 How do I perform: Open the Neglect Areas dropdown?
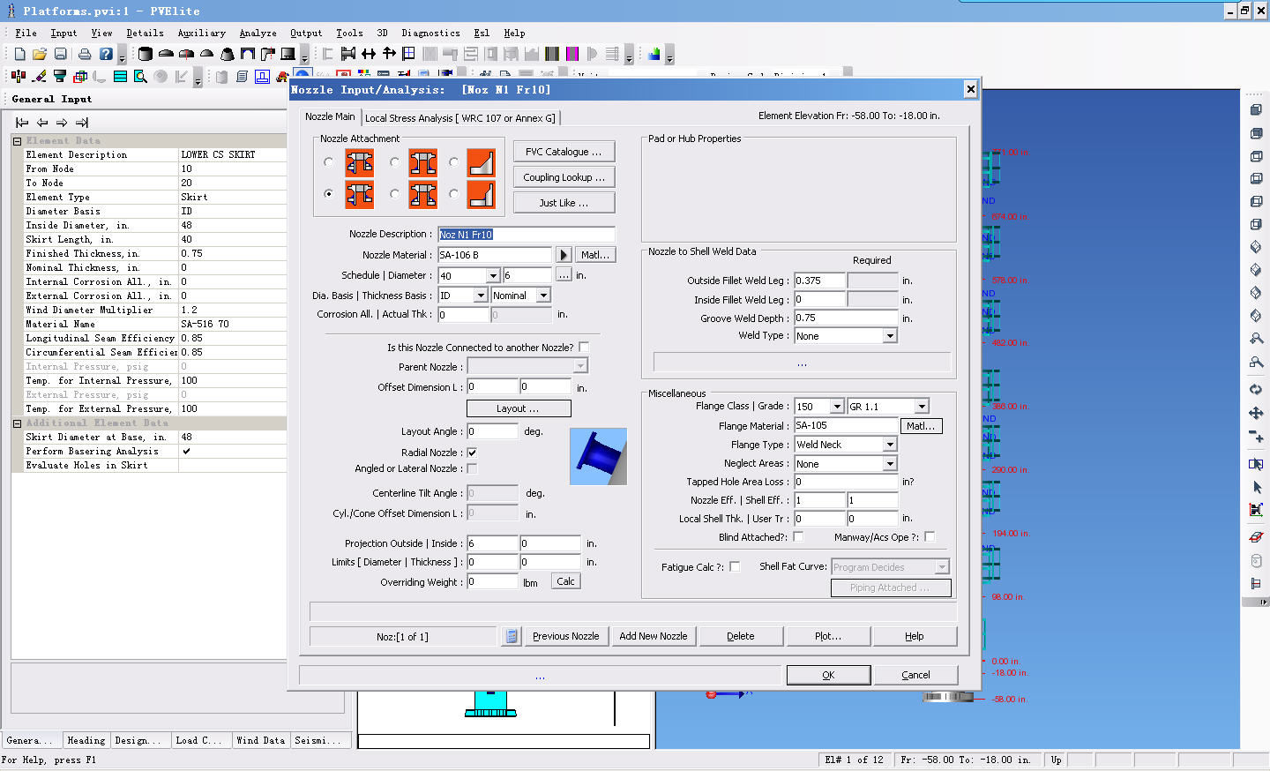click(890, 464)
